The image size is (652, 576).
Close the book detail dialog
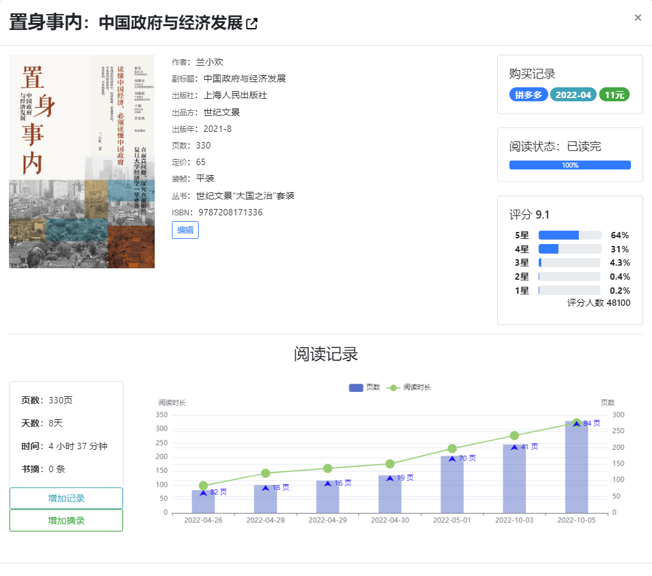tap(637, 17)
